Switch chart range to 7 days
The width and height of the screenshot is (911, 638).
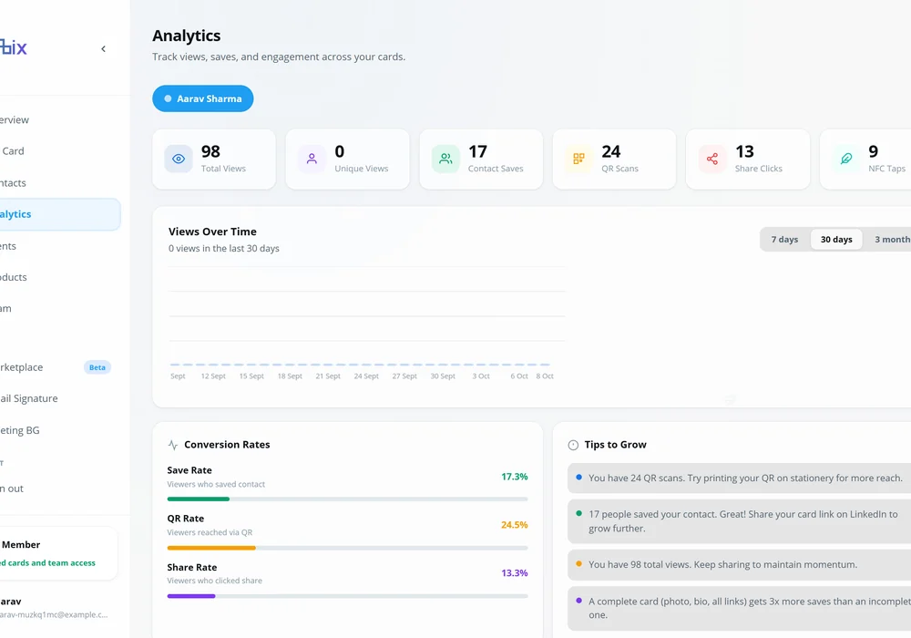[784, 240]
